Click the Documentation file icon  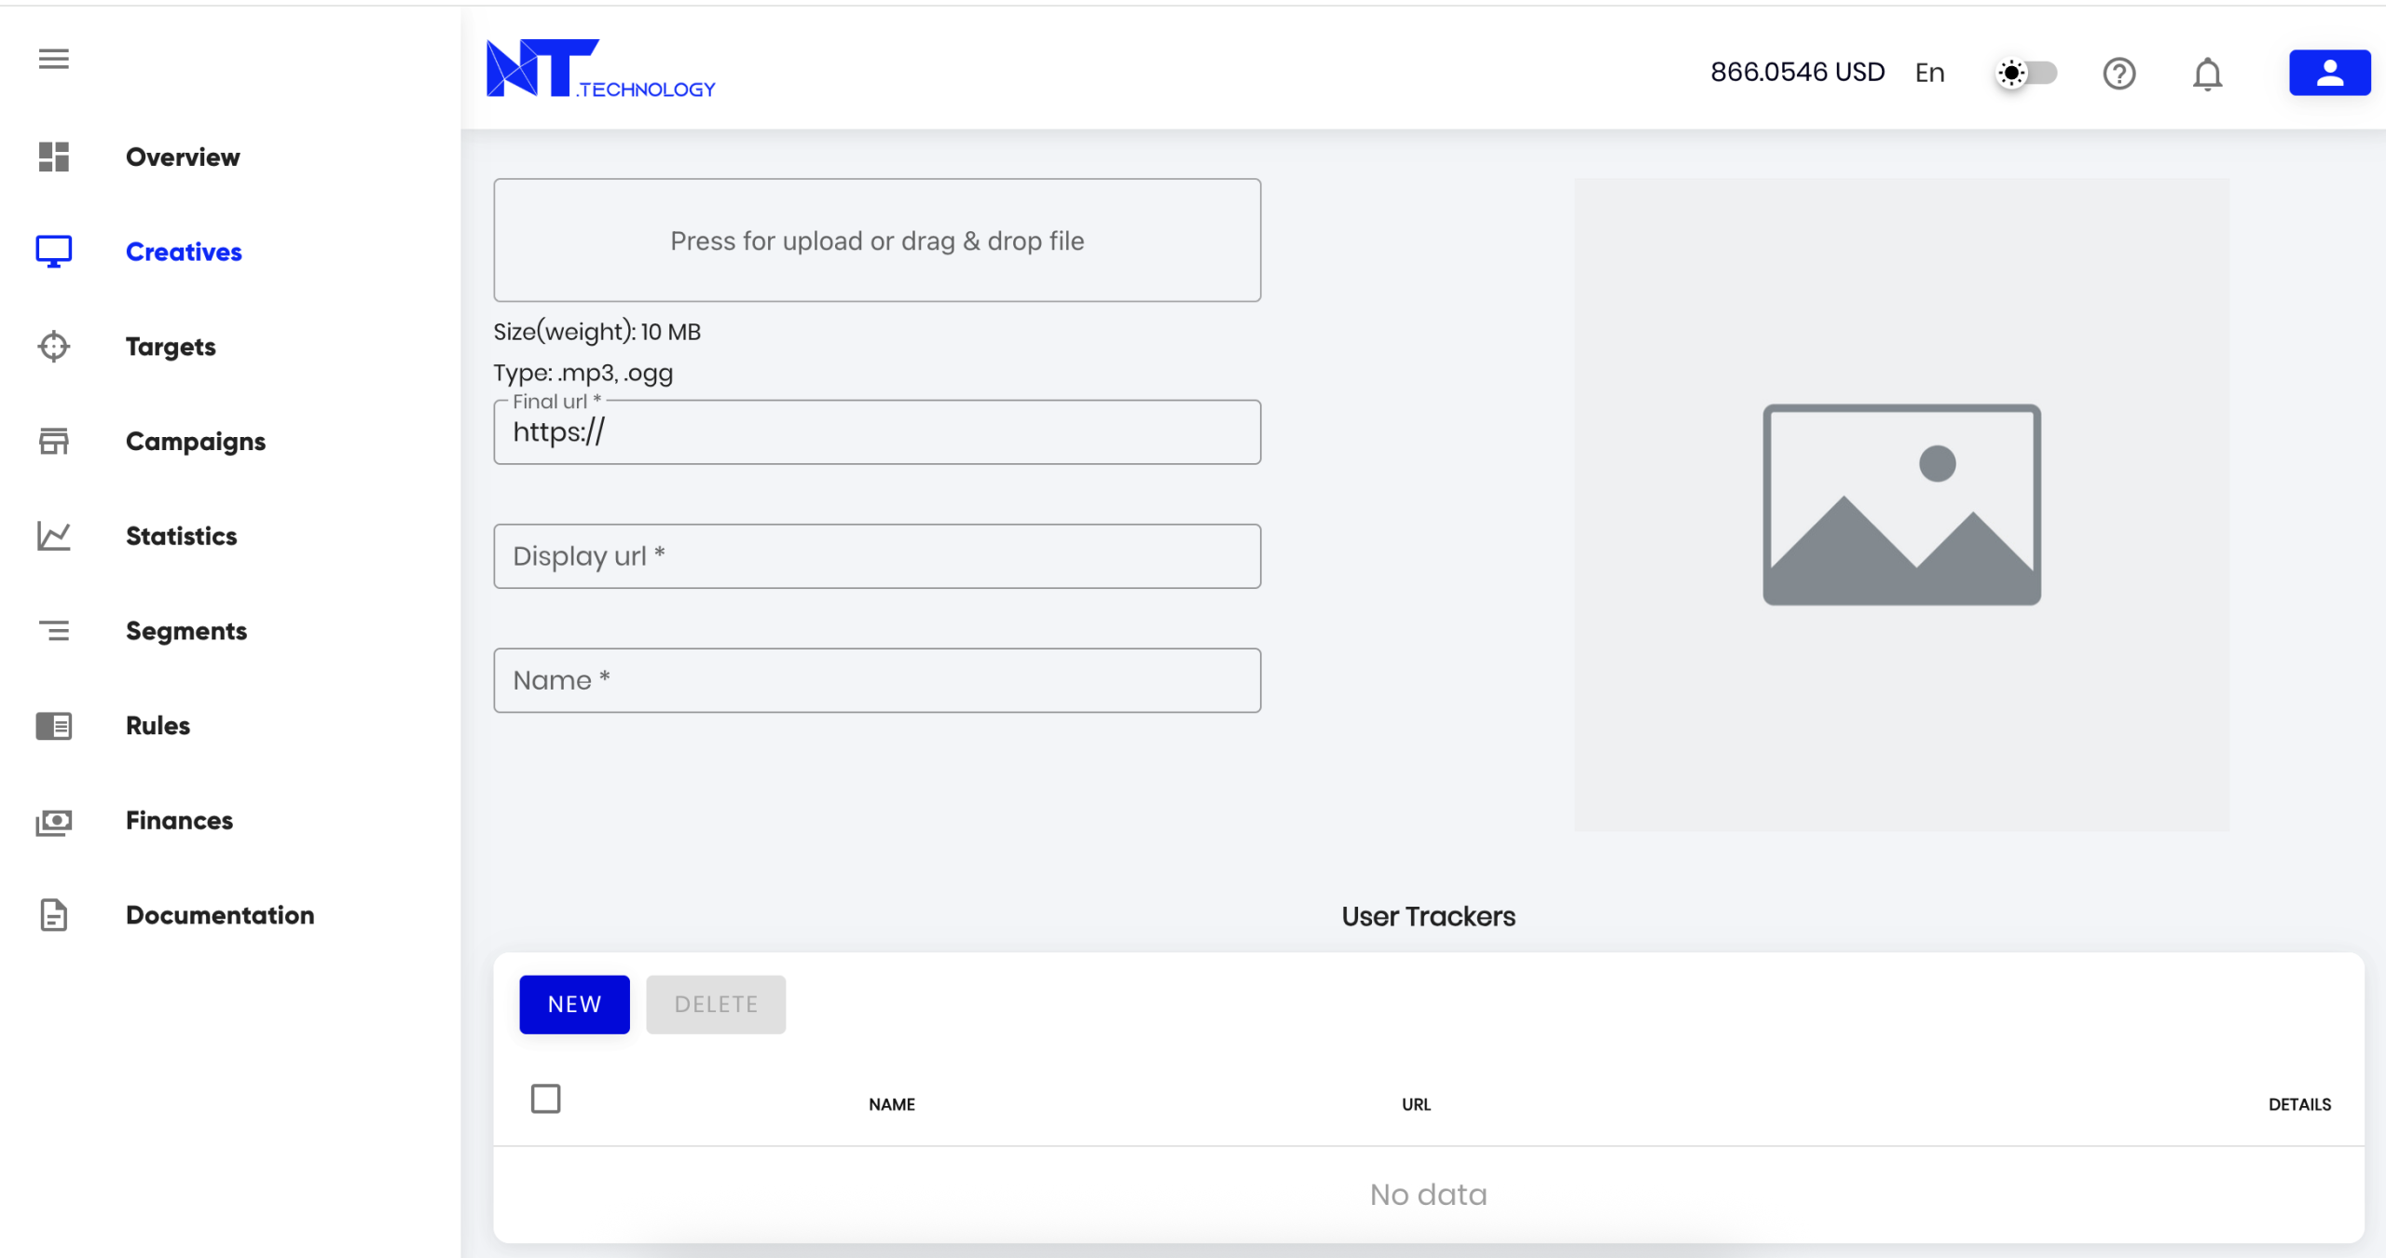(53, 915)
